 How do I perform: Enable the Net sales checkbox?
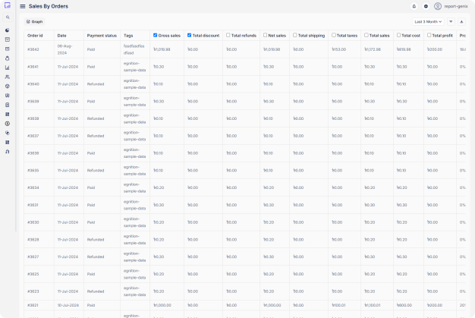click(x=265, y=35)
